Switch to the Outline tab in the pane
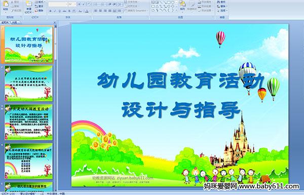Viewport: 304px width, 195px height. [x=14, y=22]
